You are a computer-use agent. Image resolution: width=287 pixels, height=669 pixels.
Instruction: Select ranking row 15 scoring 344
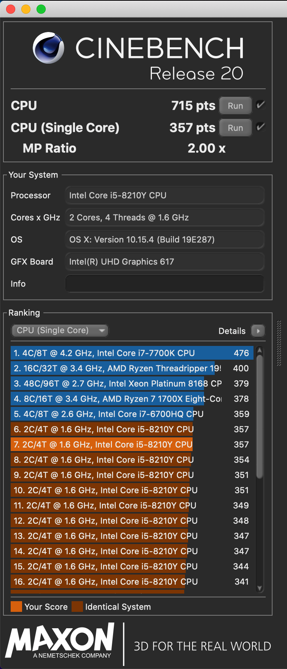point(132,567)
